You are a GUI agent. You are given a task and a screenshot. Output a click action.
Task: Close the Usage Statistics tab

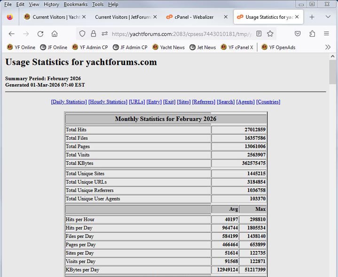pos(297,17)
